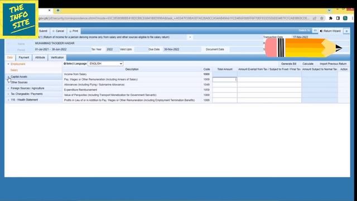This screenshot has height=201, width=357.
Task: Toggle the browser side panel icon
Action: pyautogui.click(x=338, y=18)
